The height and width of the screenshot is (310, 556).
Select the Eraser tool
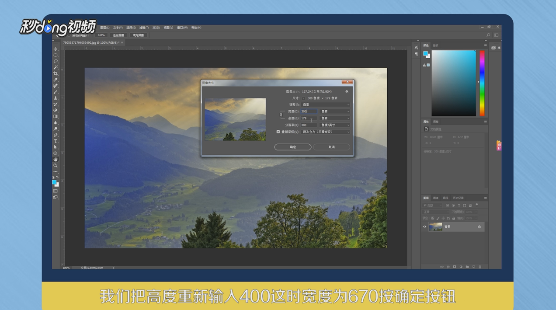point(56,110)
